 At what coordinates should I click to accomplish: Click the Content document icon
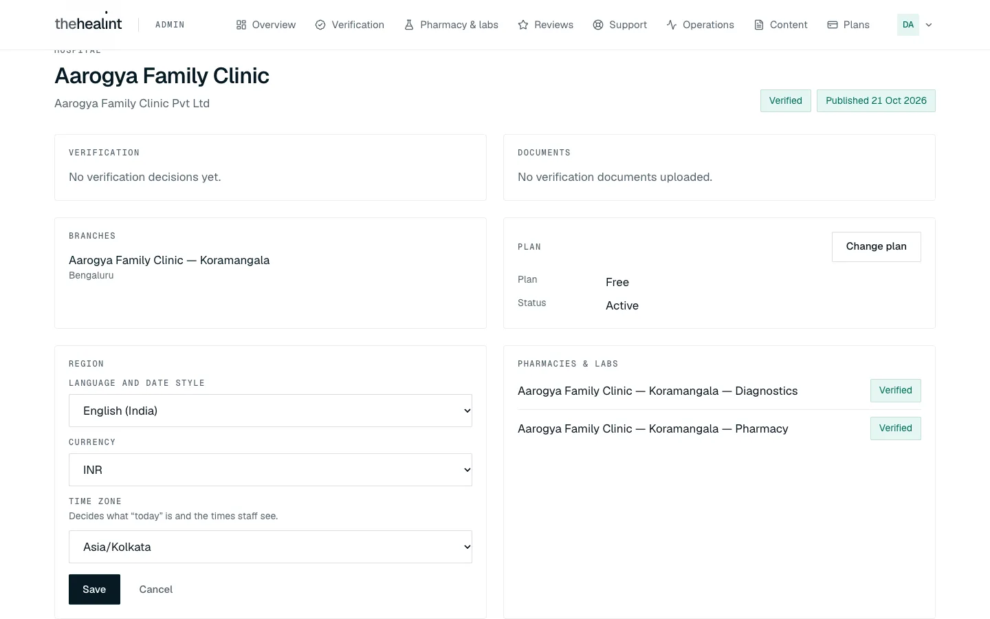(759, 25)
